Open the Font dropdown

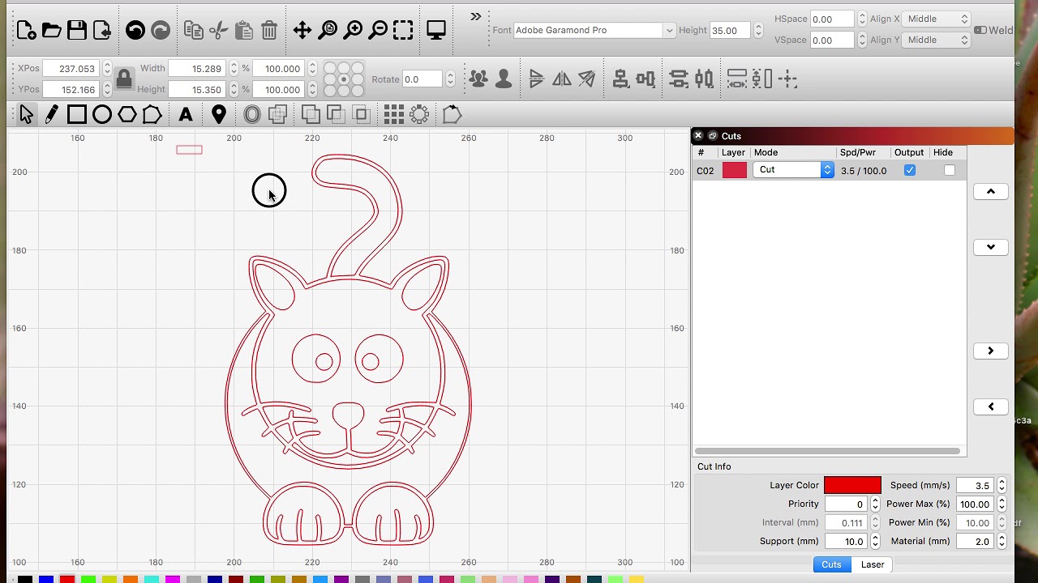coord(594,30)
